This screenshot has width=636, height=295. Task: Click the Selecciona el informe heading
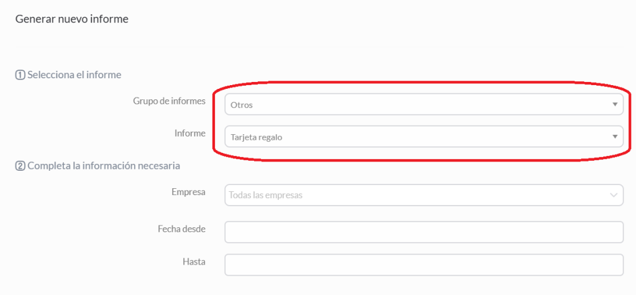[75, 75]
